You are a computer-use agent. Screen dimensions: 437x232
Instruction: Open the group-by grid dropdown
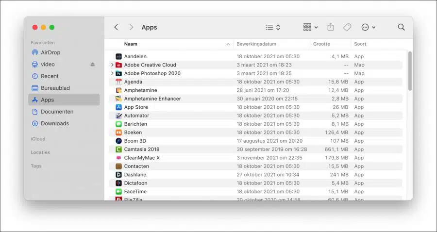click(310, 27)
